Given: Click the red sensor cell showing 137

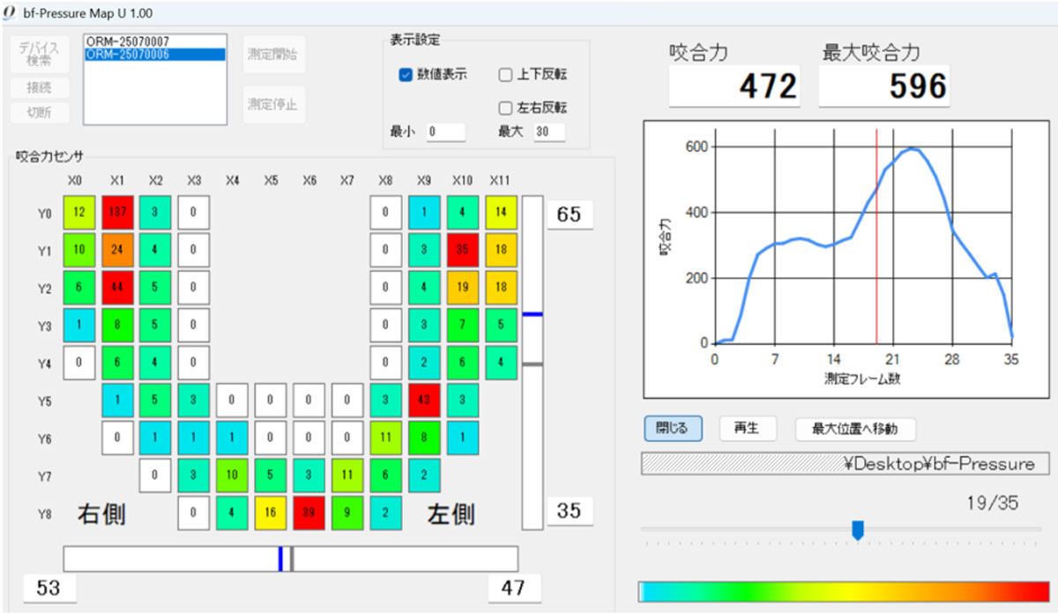Looking at the screenshot, I should pos(117,212).
